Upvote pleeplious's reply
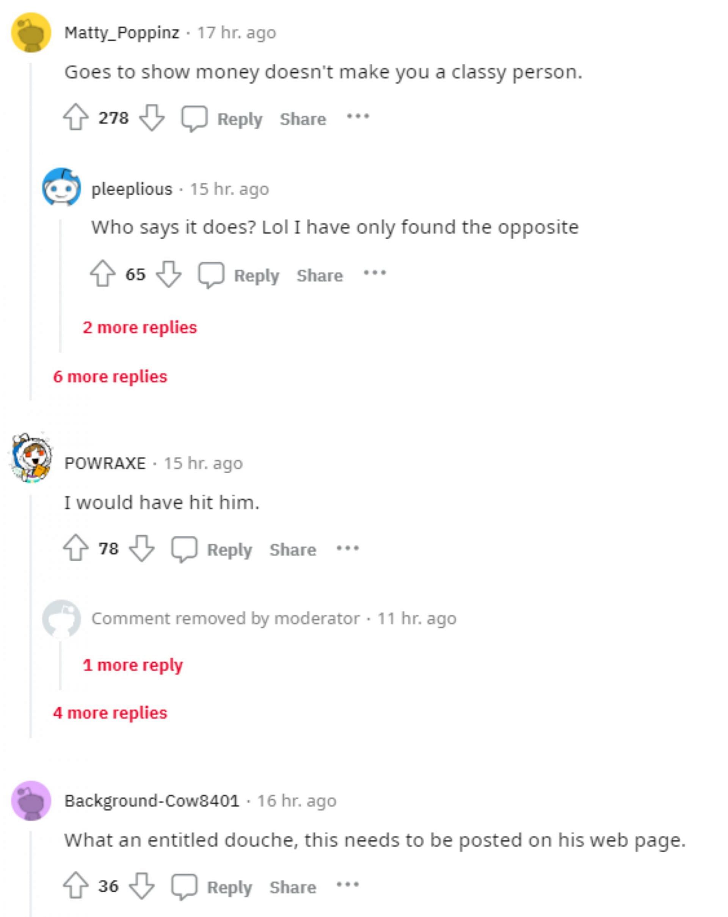 point(102,273)
